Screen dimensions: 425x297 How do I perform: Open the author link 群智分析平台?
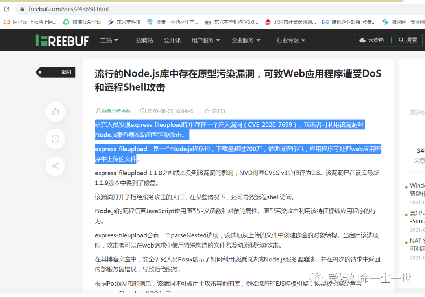pos(116,111)
